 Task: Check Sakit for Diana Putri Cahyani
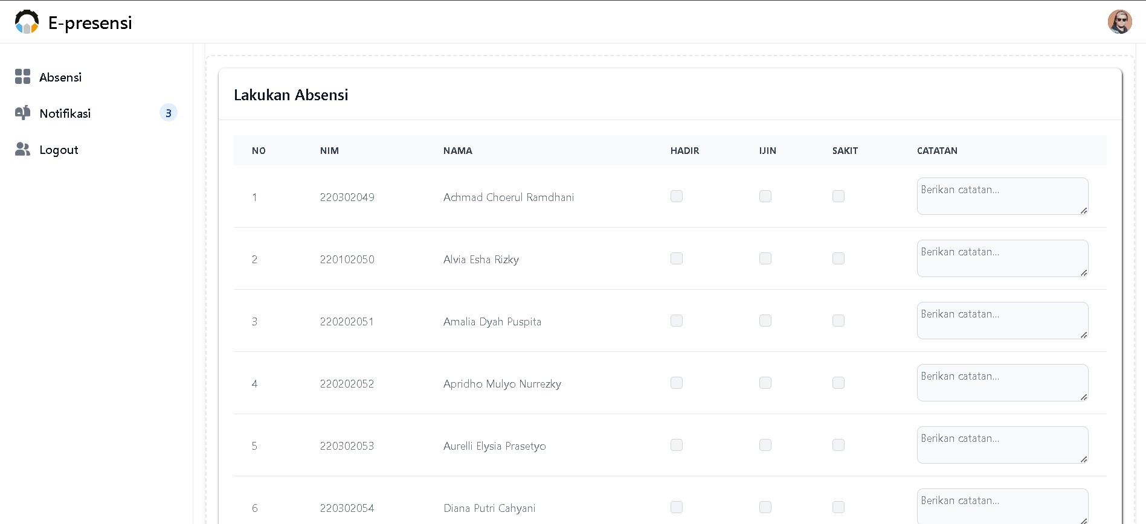click(x=839, y=507)
